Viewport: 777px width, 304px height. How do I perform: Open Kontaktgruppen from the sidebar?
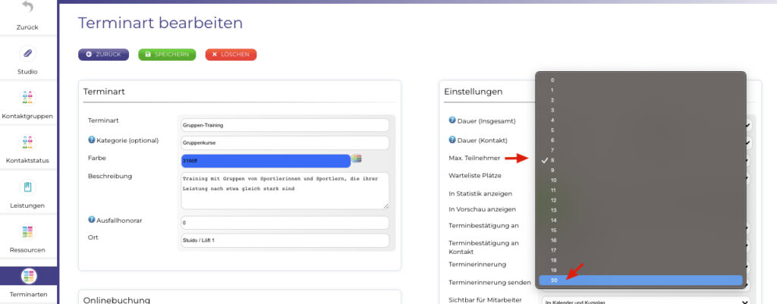point(28,98)
